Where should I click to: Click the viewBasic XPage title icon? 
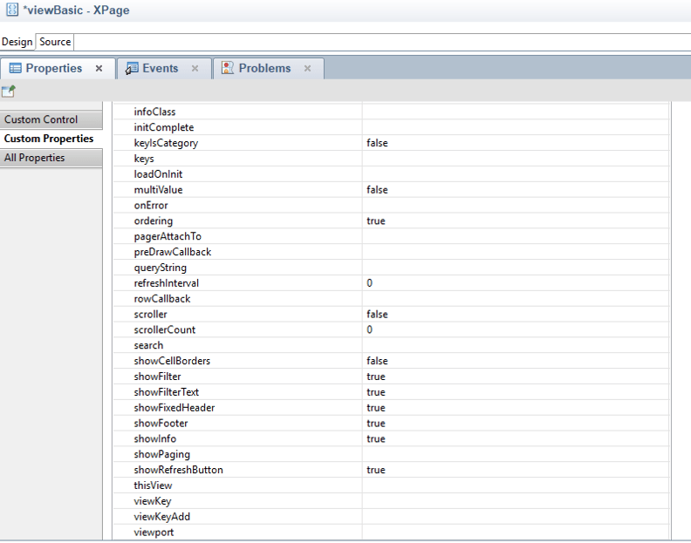tap(10, 10)
